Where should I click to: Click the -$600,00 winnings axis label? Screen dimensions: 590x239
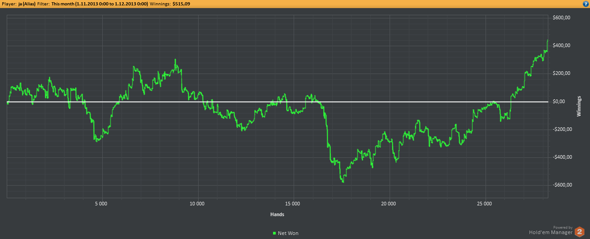(561, 185)
